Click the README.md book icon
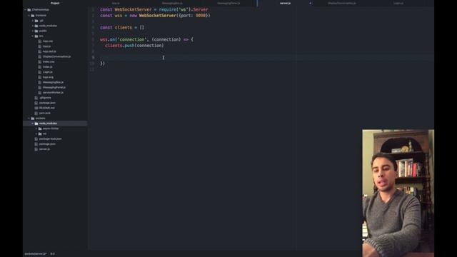 pos(36,108)
